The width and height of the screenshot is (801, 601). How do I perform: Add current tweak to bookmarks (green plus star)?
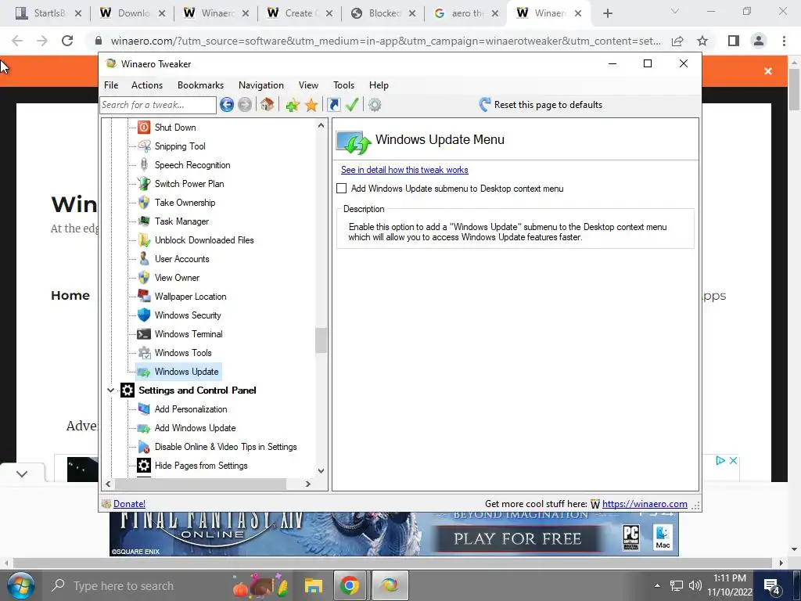293,105
